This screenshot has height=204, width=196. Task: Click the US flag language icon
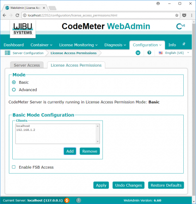point(161,53)
